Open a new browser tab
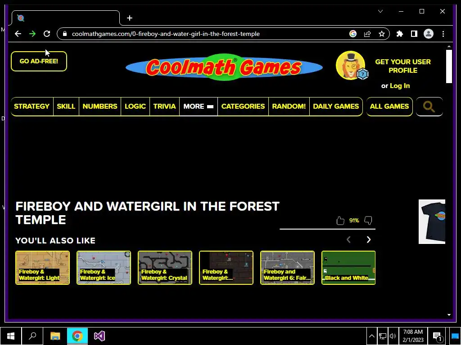Viewport: 461px width, 345px height. click(x=130, y=18)
